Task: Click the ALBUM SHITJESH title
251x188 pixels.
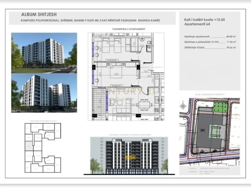Action: [x=39, y=15]
